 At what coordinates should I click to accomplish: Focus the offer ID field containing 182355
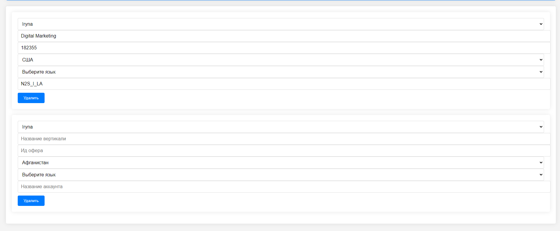tap(284, 48)
